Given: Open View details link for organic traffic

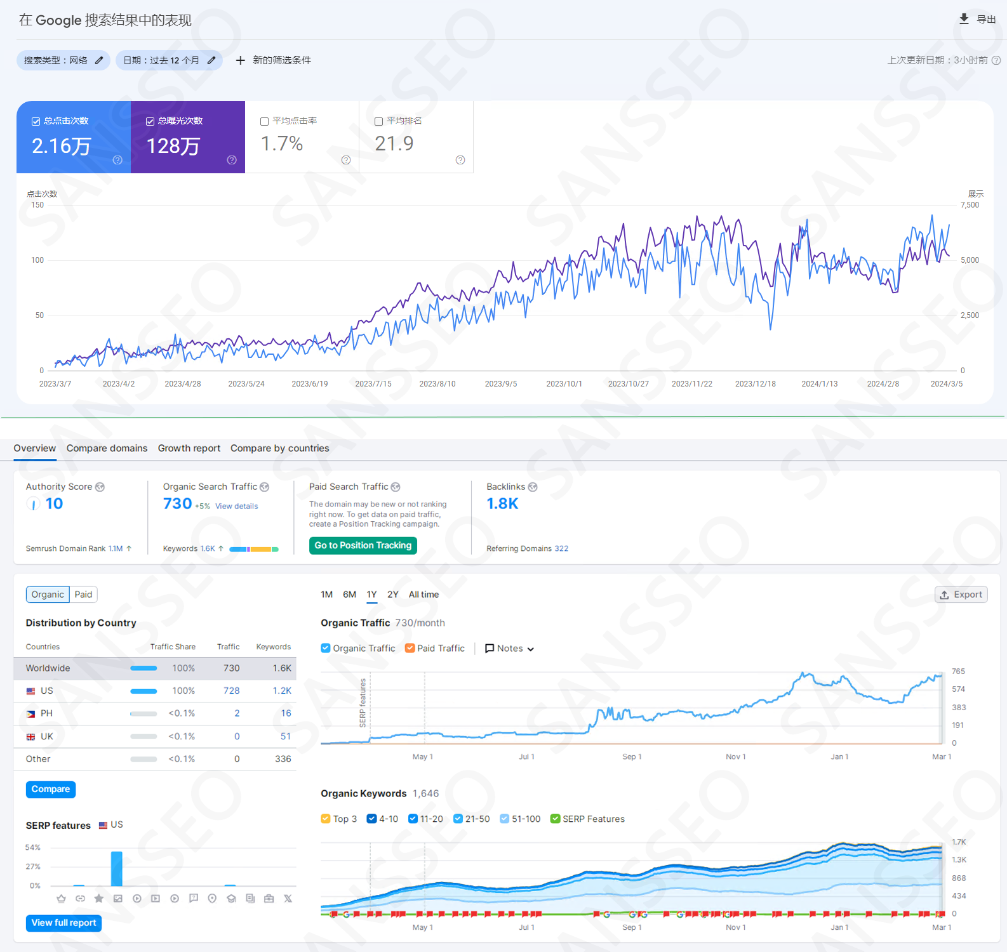Looking at the screenshot, I should click(x=236, y=506).
